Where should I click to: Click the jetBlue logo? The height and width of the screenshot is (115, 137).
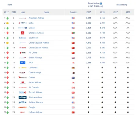pyautogui.click(x=23, y=102)
